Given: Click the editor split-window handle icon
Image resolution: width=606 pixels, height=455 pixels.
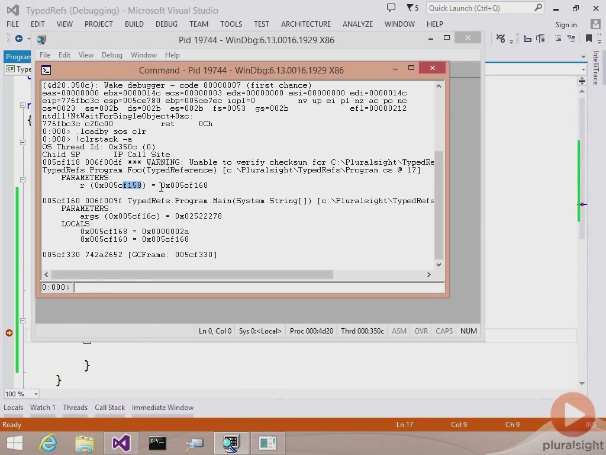Looking at the screenshot, I should (582, 81).
